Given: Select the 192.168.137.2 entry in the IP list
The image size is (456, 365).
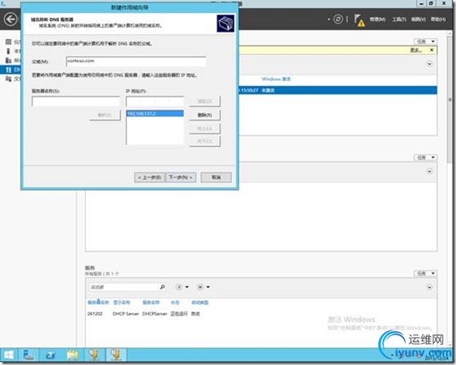Looking at the screenshot, I should pyautogui.click(x=155, y=113).
